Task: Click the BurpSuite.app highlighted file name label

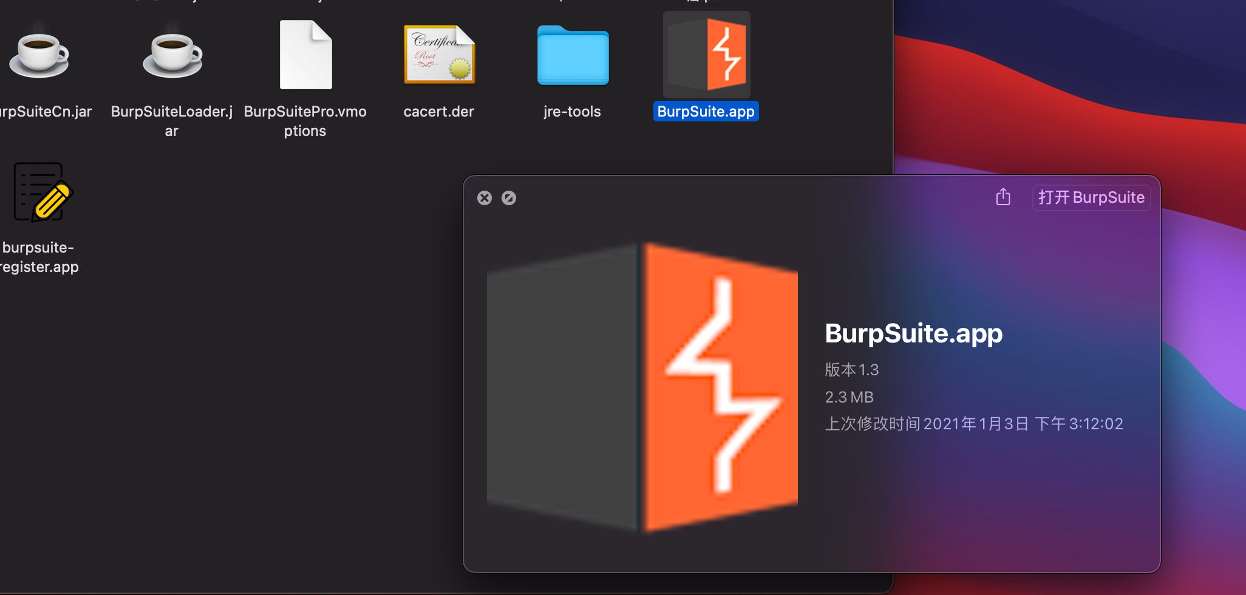Action: point(706,112)
